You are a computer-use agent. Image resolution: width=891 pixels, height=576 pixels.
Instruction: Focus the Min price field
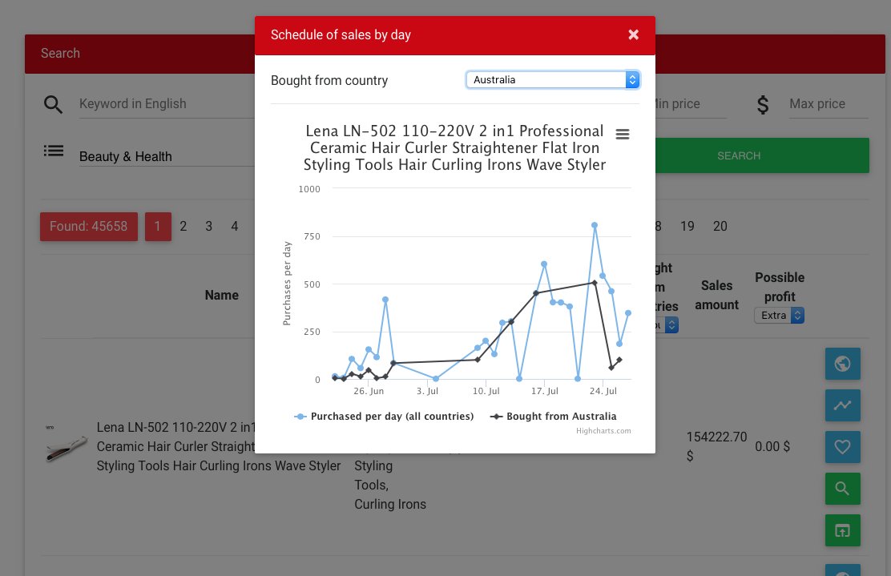(691, 104)
